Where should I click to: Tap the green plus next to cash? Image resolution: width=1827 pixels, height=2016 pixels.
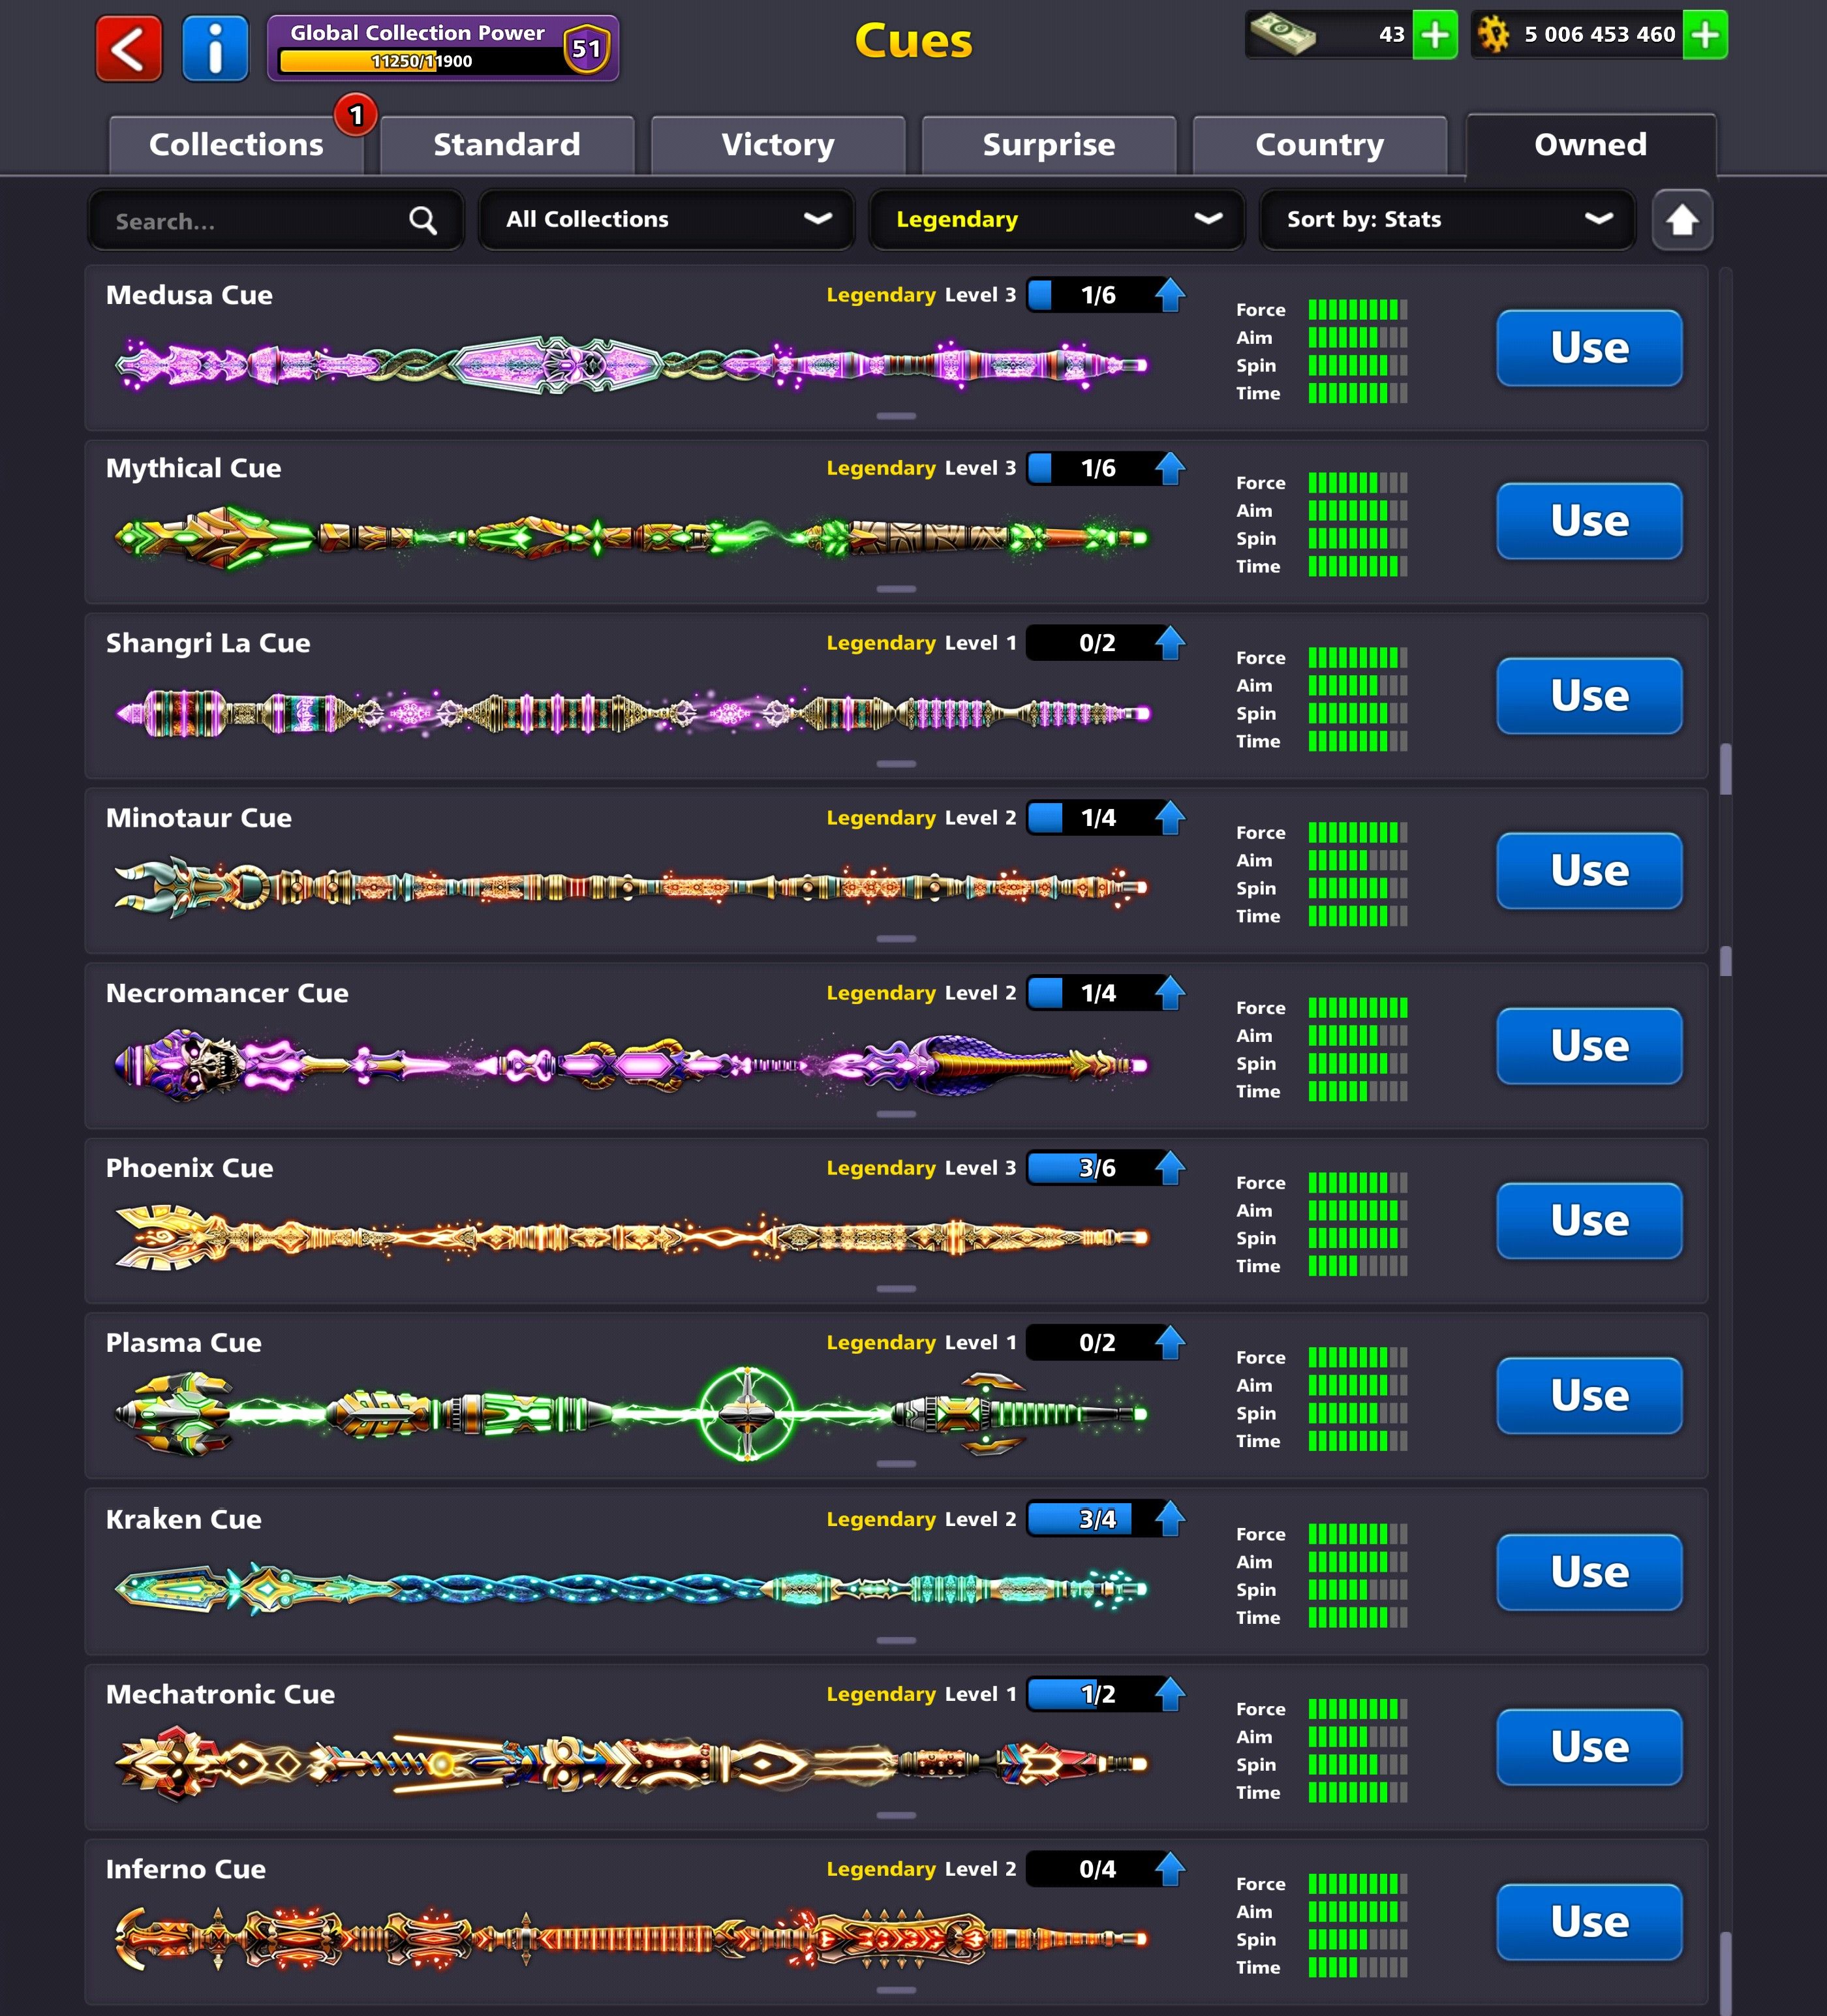click(x=1435, y=35)
